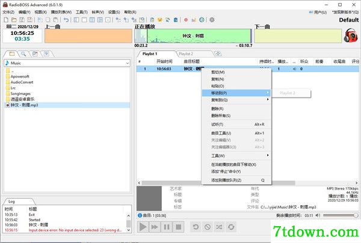Viewport: 361px width, 243px height.
Task: Open the AudioConvert folder
Action: (22, 82)
